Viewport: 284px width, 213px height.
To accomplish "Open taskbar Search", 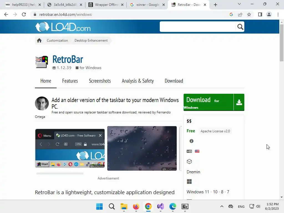I will tap(111, 206).
